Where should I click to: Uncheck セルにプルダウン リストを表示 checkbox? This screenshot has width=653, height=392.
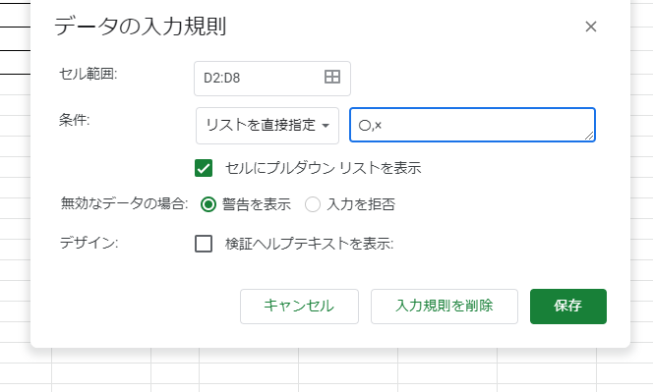point(204,168)
